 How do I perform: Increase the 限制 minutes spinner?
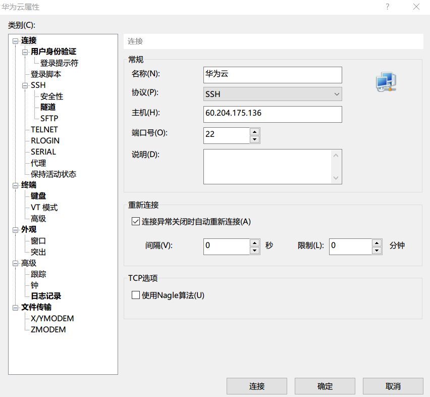click(377, 243)
